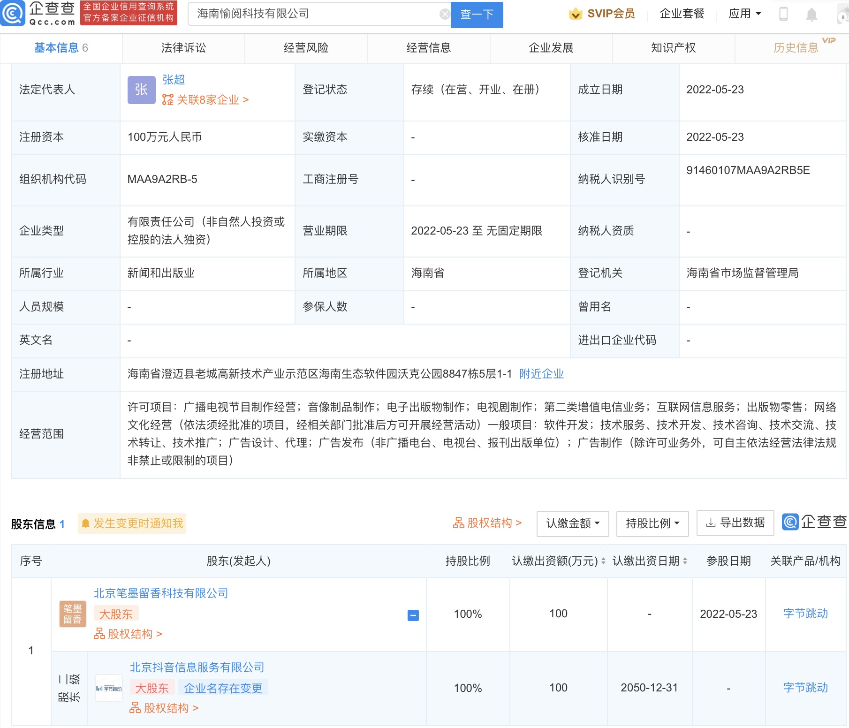Open the 股权结构 link in shareholder header
The image size is (849, 728).
487,523
